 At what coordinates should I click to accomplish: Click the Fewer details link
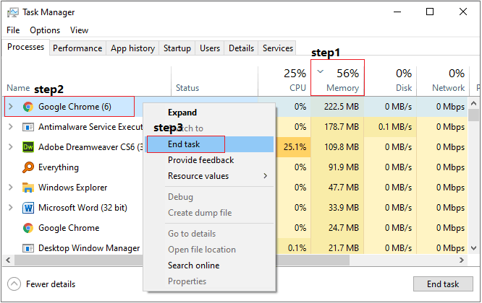51,284
